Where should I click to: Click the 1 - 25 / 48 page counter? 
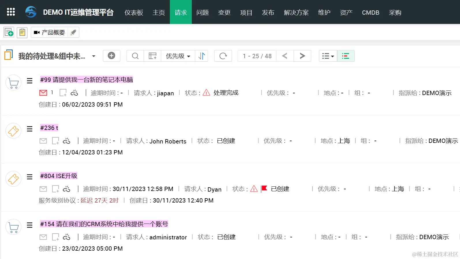pyautogui.click(x=257, y=56)
